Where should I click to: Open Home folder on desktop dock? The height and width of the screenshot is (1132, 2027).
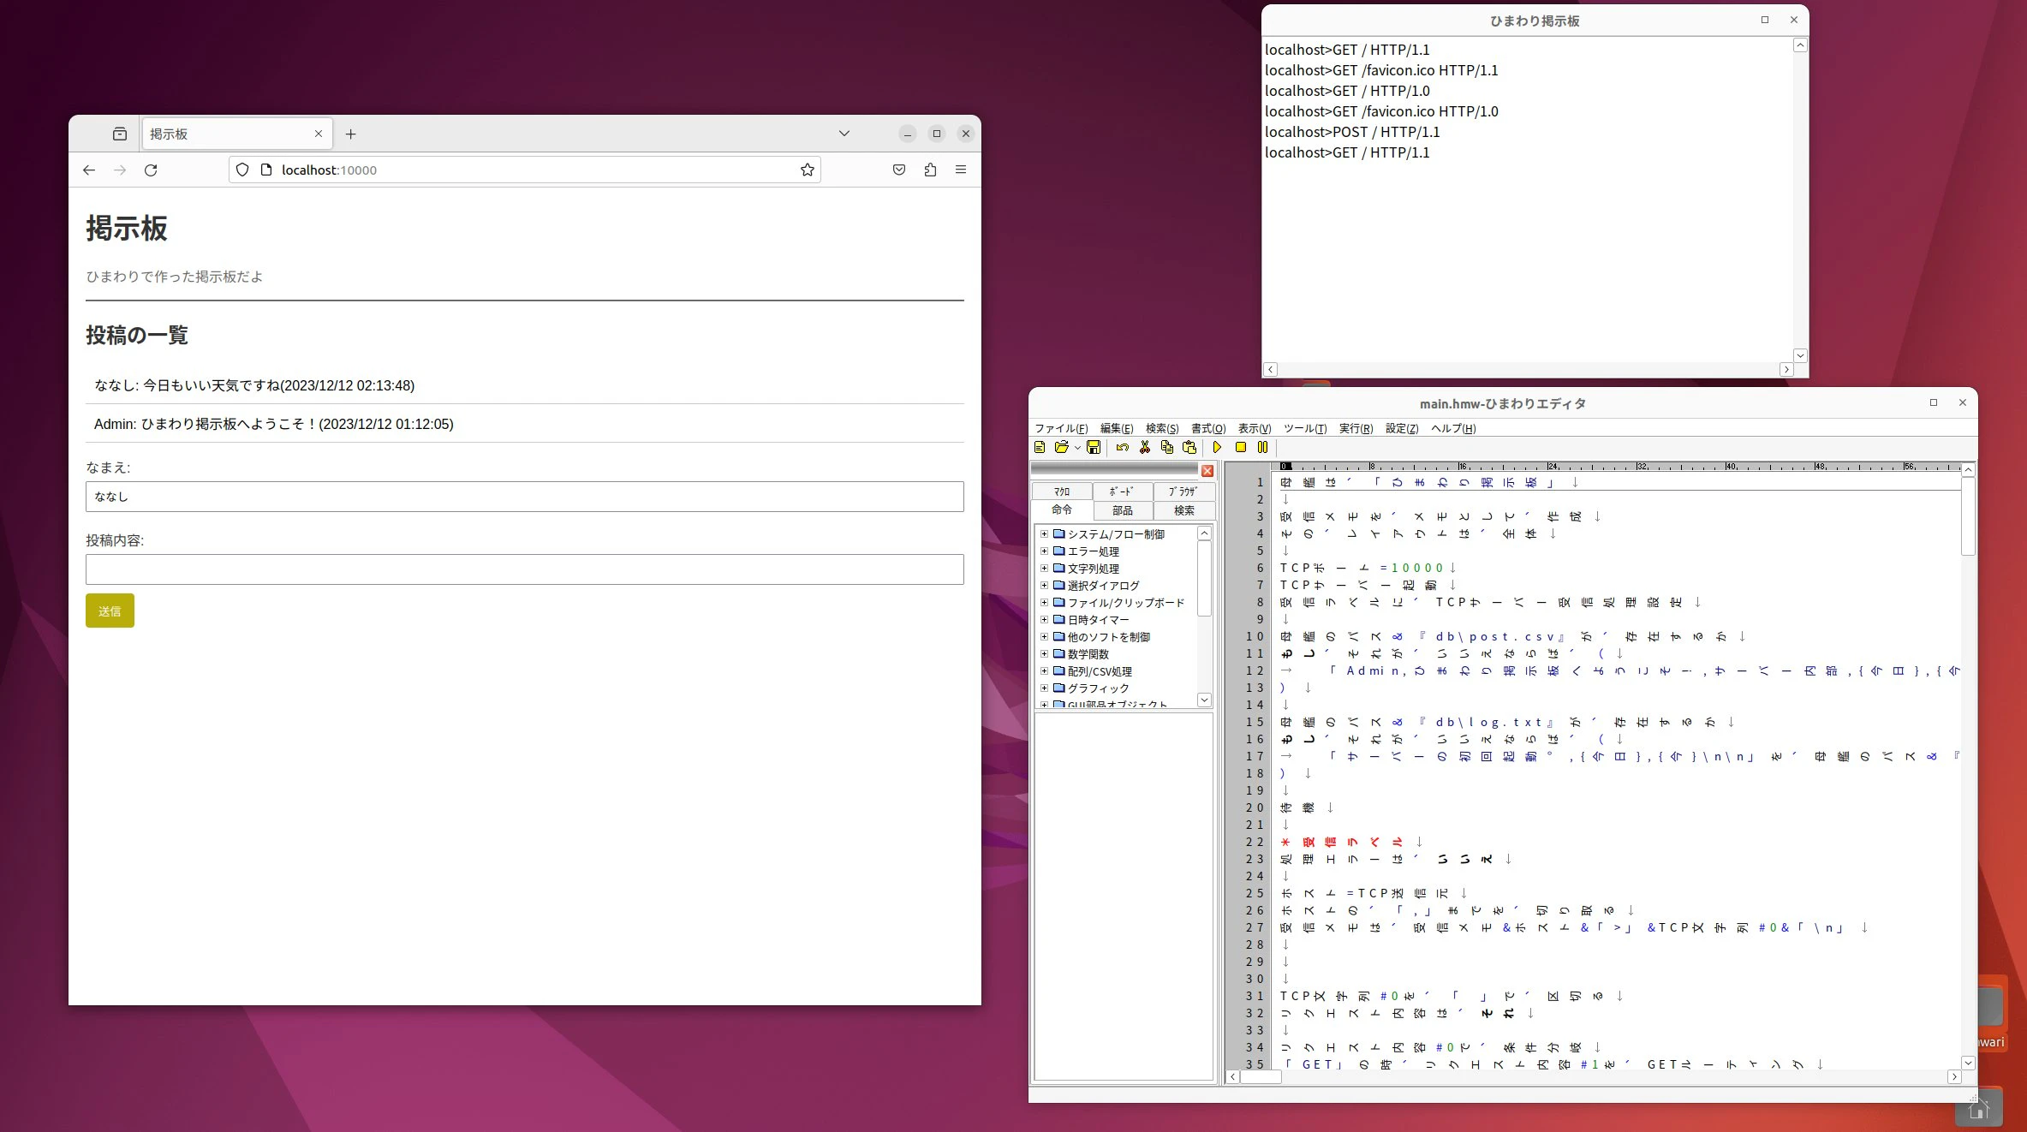point(1977,1108)
